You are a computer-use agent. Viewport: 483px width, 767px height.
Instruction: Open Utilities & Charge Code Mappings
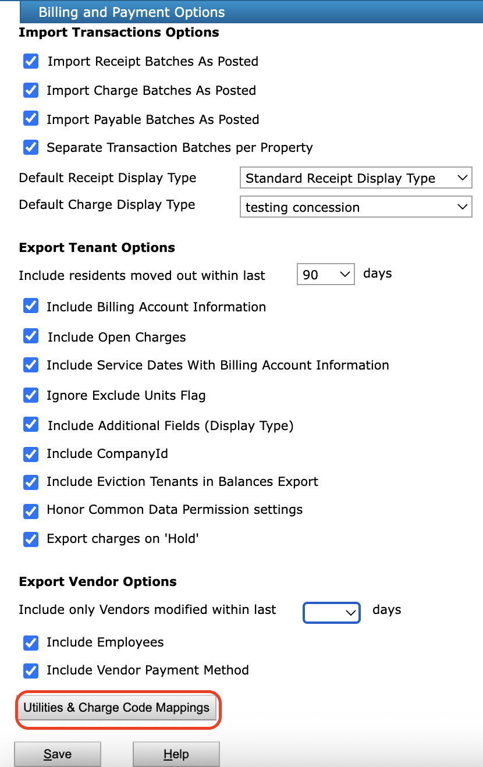(x=116, y=708)
